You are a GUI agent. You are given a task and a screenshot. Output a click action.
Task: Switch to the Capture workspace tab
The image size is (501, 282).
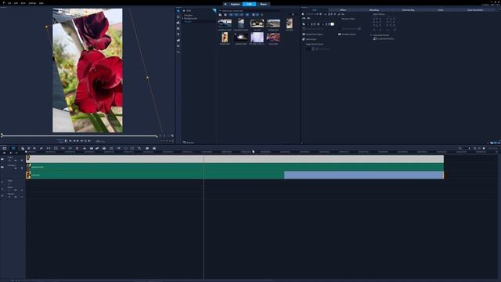tap(235, 4)
